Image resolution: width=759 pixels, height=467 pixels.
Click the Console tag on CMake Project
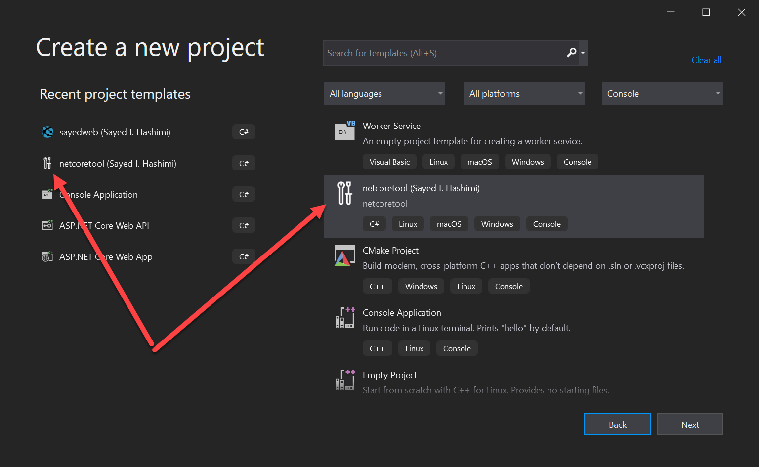(509, 286)
